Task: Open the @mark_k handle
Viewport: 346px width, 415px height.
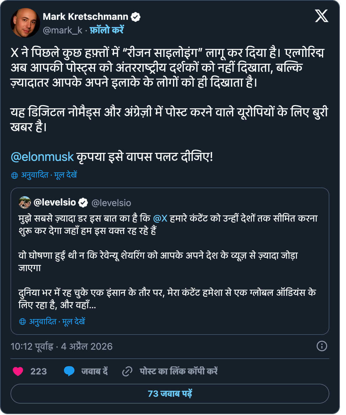Action: point(63,30)
